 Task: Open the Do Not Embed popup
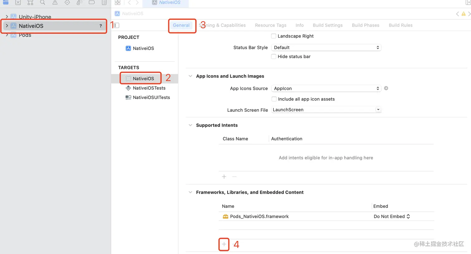tap(392, 216)
